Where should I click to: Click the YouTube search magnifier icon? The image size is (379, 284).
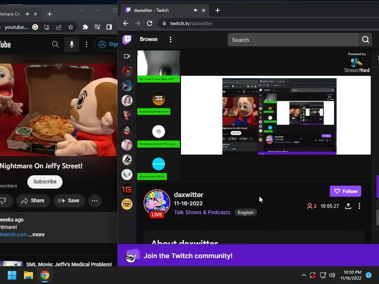point(56,44)
